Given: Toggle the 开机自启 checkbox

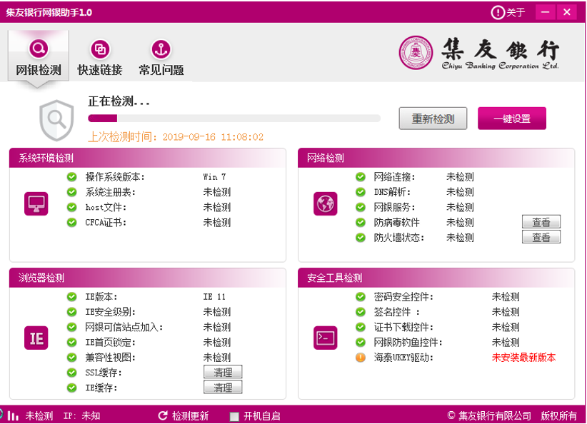Looking at the screenshot, I should pyautogui.click(x=234, y=416).
